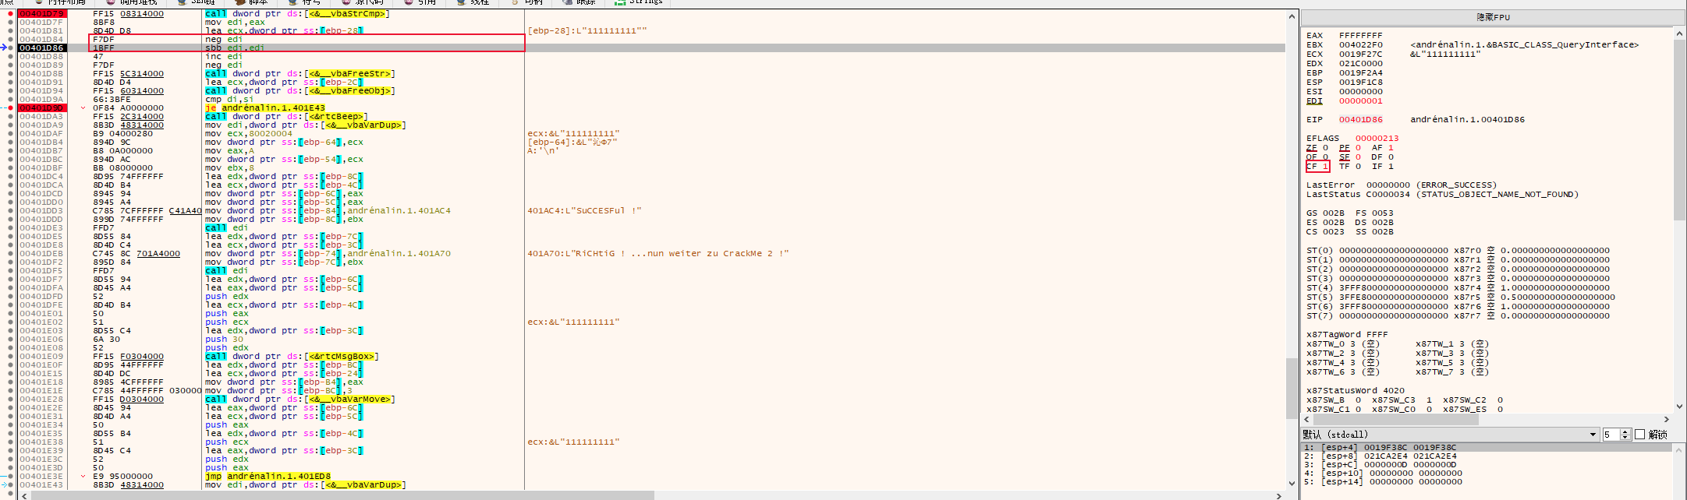This screenshot has width=1687, height=500.
Task: Select the EIP register value 00401D86
Action: pos(1360,119)
